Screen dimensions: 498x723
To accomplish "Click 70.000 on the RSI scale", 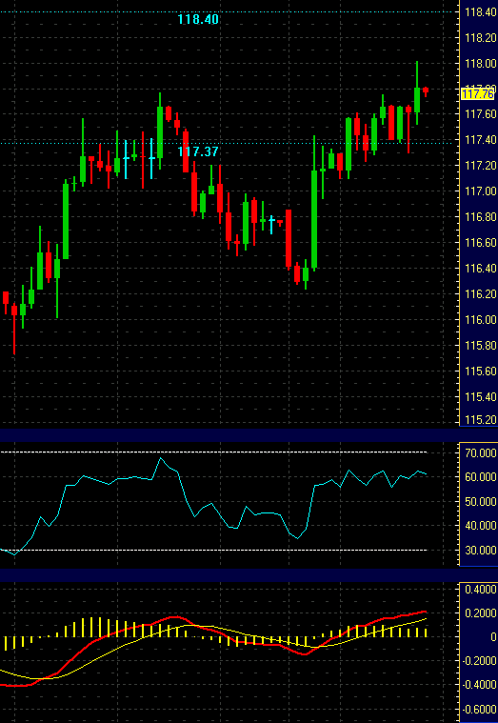I will coord(481,452).
